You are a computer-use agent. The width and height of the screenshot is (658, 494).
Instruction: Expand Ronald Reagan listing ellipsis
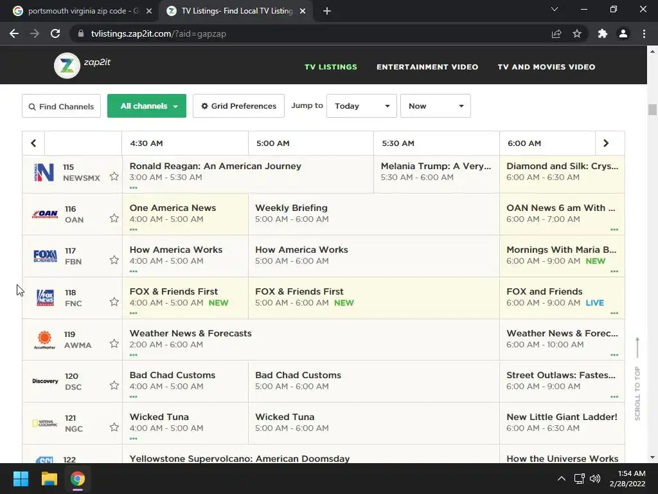pos(134,188)
